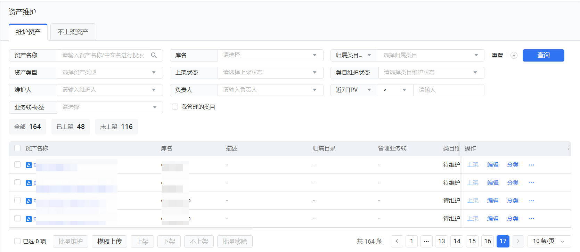The height and width of the screenshot is (252, 580).
Task: Click the search magnifier in 资产名称 field
Action: pyautogui.click(x=154, y=55)
